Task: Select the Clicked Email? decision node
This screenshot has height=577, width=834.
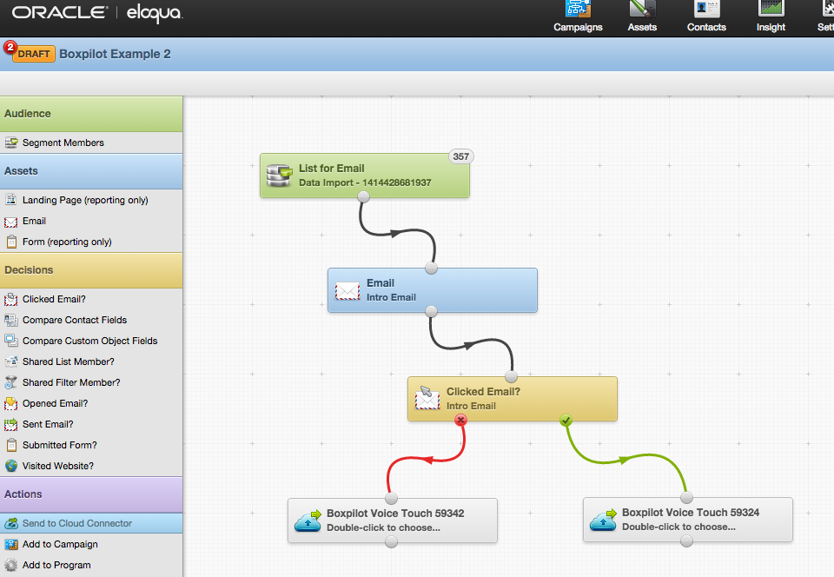Action: pos(513,399)
